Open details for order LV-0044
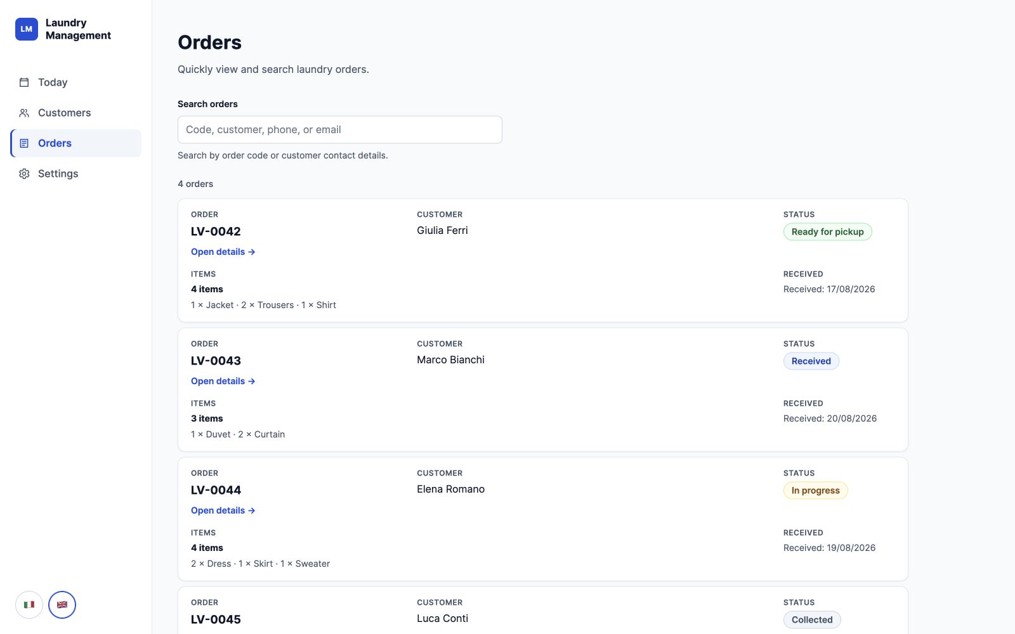1015x634 pixels. coord(223,510)
